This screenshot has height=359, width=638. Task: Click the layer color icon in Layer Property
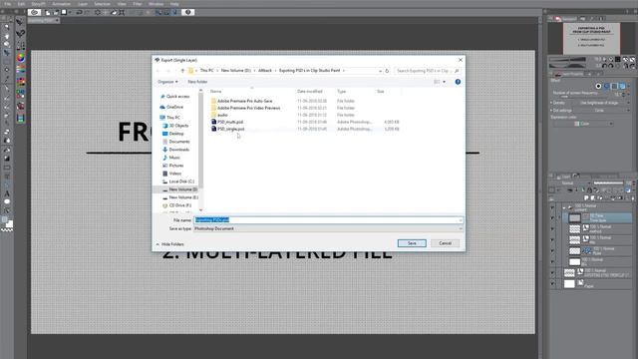click(622, 87)
